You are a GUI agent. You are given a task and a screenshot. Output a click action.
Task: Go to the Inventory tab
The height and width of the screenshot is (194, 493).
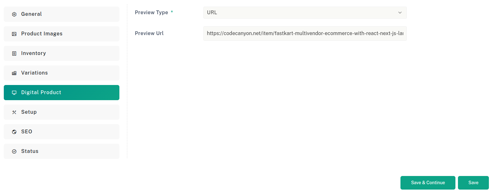(62, 53)
